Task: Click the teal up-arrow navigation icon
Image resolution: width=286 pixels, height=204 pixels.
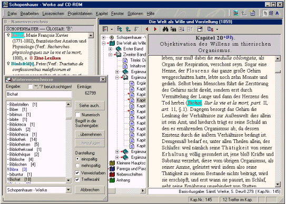Action: [x=128, y=29]
